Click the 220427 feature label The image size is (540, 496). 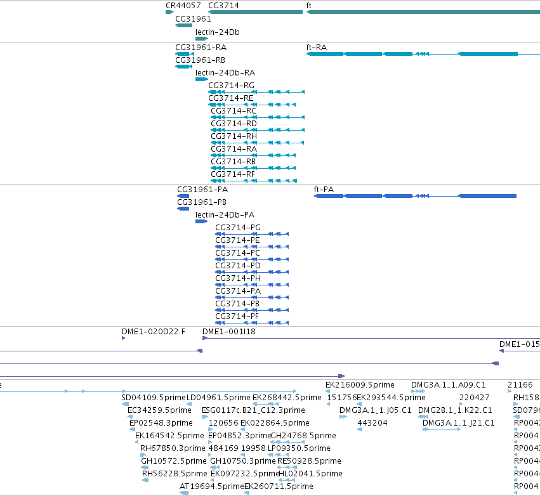point(474,398)
